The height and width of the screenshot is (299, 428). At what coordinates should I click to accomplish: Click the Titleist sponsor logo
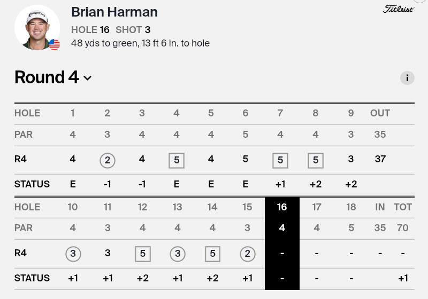coord(399,9)
